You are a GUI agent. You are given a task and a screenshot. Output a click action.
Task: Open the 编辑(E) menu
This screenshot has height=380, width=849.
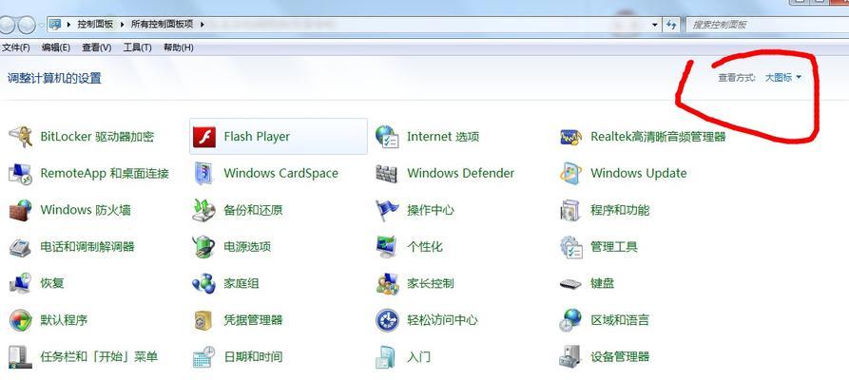tap(56, 47)
